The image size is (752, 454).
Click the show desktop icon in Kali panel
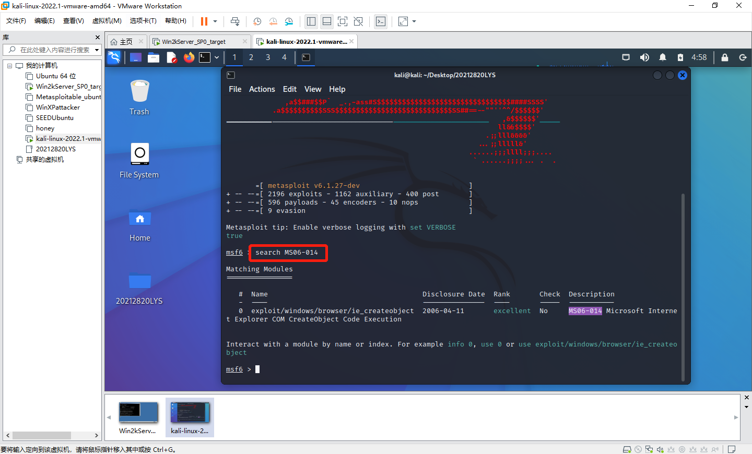(136, 57)
